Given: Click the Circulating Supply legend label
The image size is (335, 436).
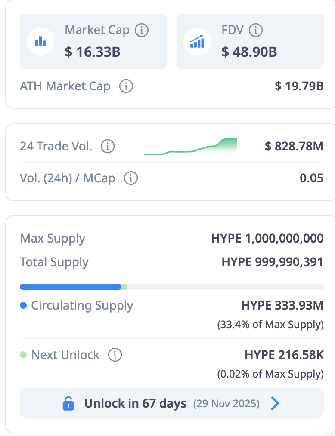Looking at the screenshot, I should pos(82,306).
